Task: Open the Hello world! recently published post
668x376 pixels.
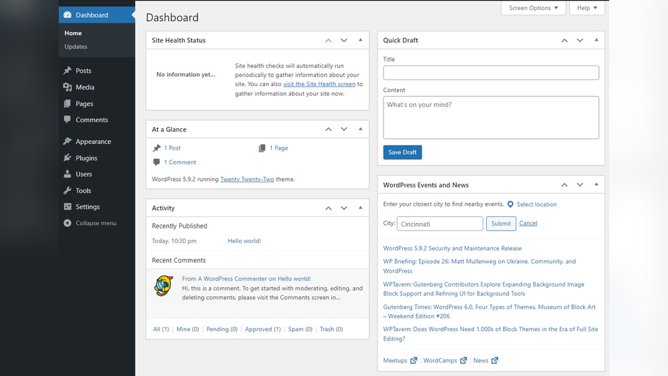Action: pyautogui.click(x=244, y=241)
